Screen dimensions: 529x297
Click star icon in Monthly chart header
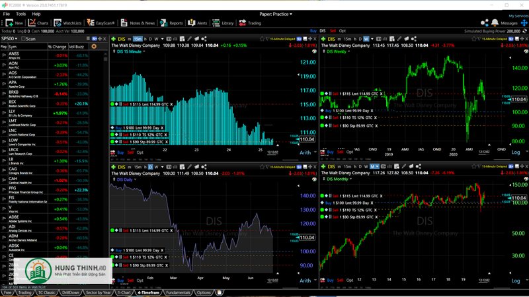(473, 166)
